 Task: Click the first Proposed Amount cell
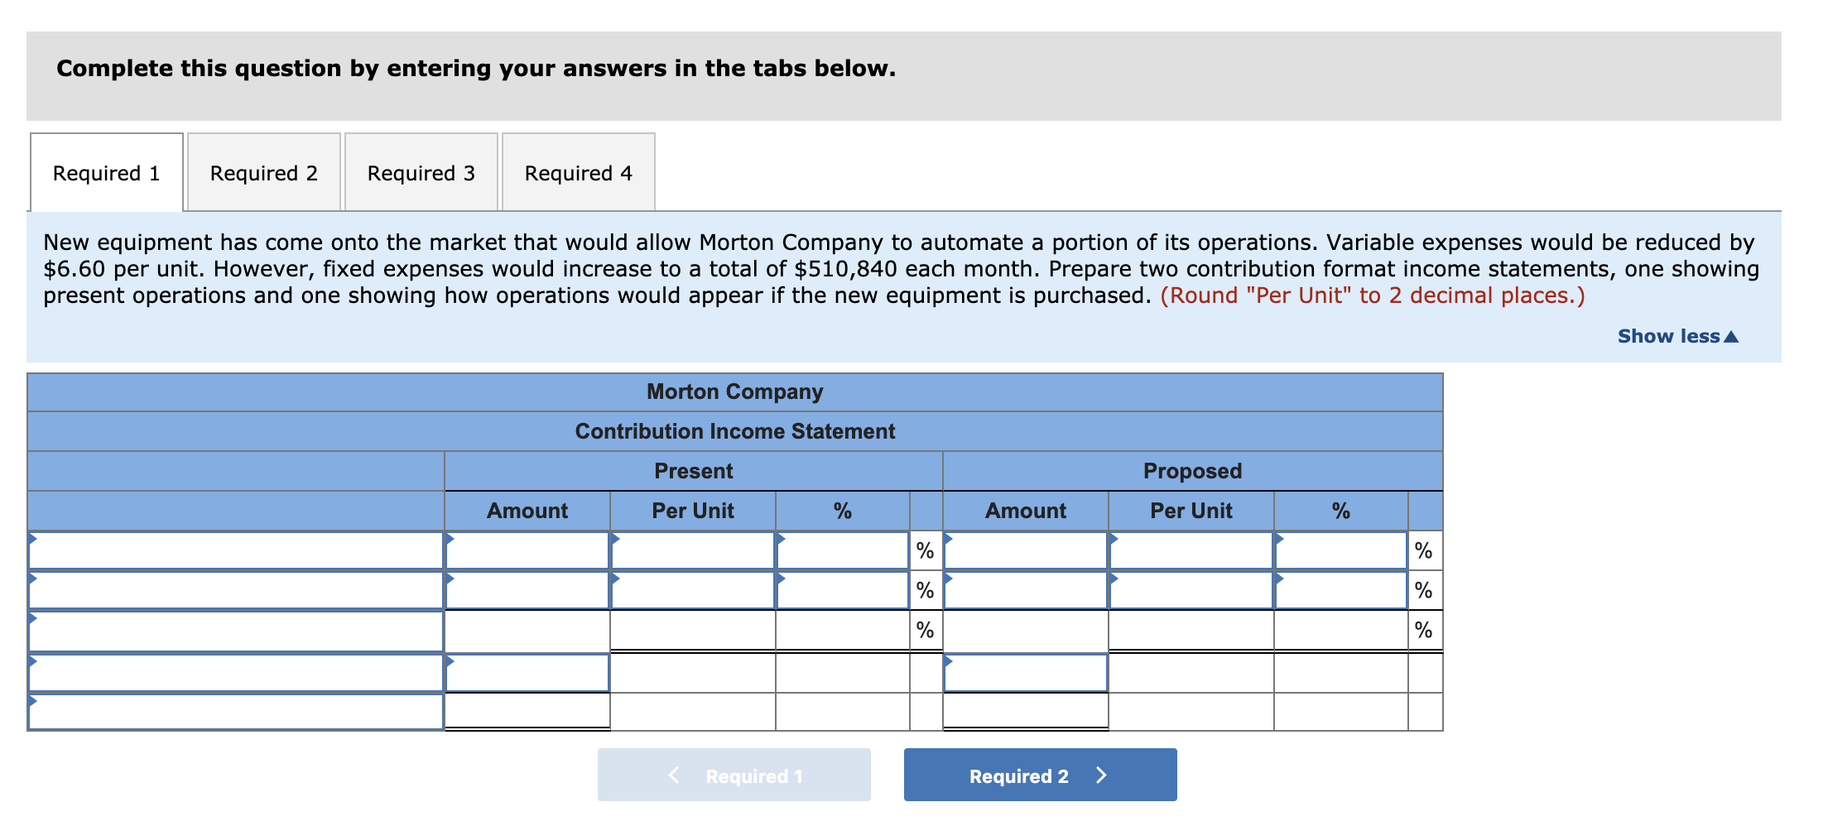1025,550
